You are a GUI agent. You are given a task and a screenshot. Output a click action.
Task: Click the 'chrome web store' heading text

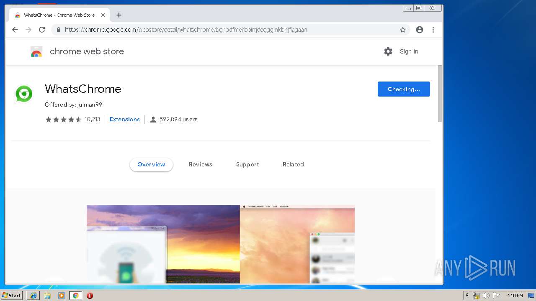point(87,51)
